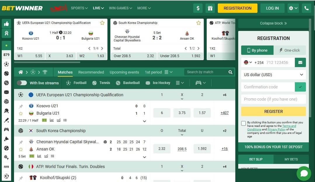Click the Promo code input field
This screenshot has height=182, width=315.
click(x=274, y=99)
